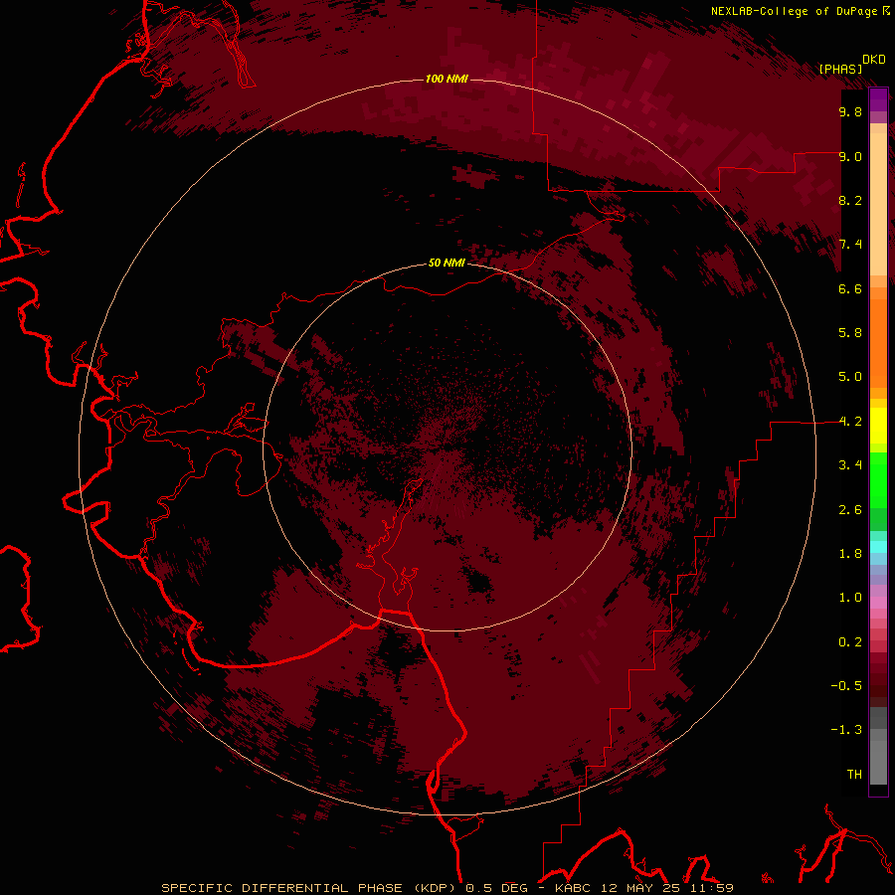Click the [PHAS] legend label
The width and height of the screenshot is (895, 895).
tap(840, 69)
